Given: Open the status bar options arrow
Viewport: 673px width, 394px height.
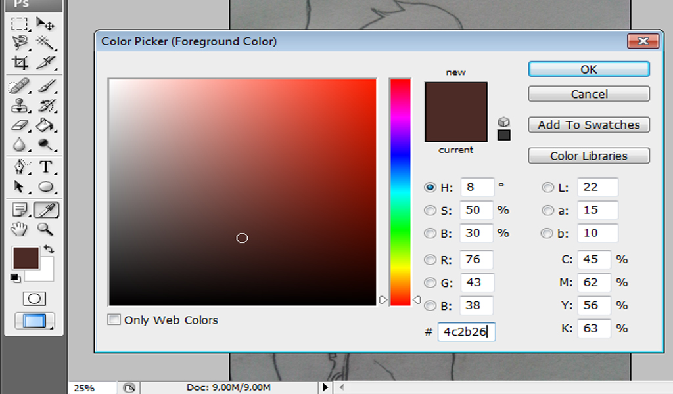Looking at the screenshot, I should click(325, 387).
